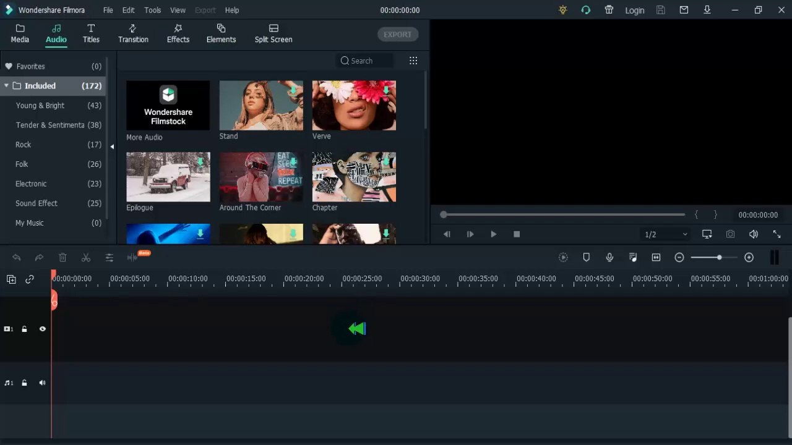Click the undo arrow in timeline toolbar
This screenshot has height=445, width=792.
coord(17,257)
